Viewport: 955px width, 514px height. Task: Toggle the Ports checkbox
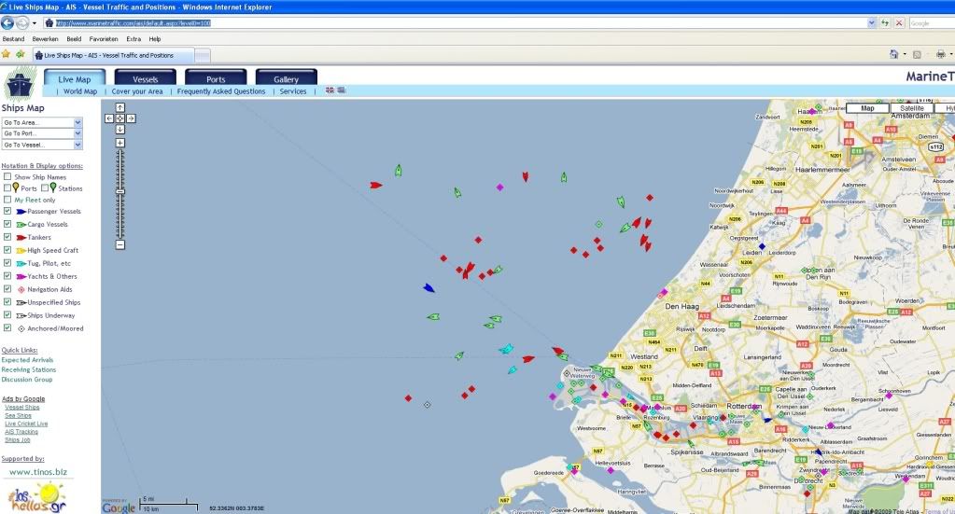[x=7, y=188]
